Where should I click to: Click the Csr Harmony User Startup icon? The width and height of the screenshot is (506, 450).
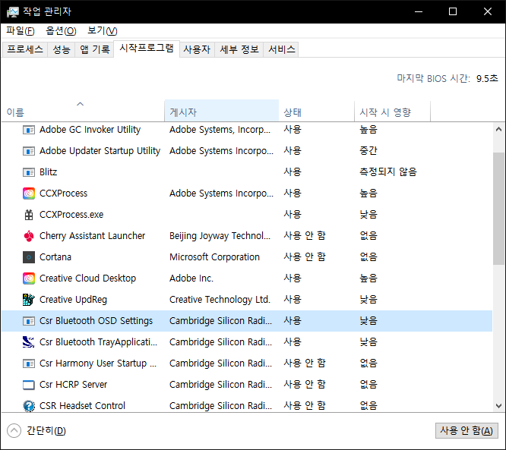[x=29, y=363]
